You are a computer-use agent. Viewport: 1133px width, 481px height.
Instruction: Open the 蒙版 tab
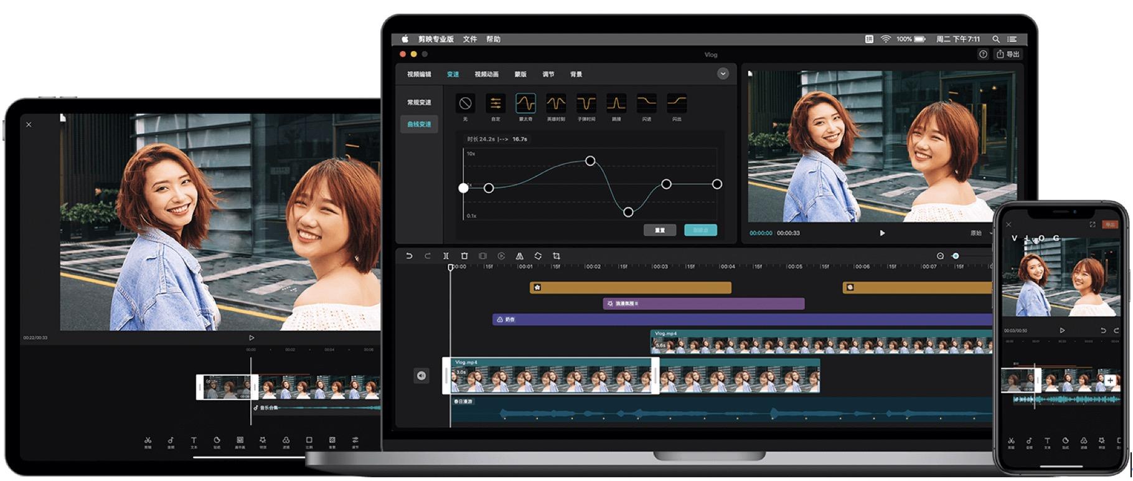[520, 74]
